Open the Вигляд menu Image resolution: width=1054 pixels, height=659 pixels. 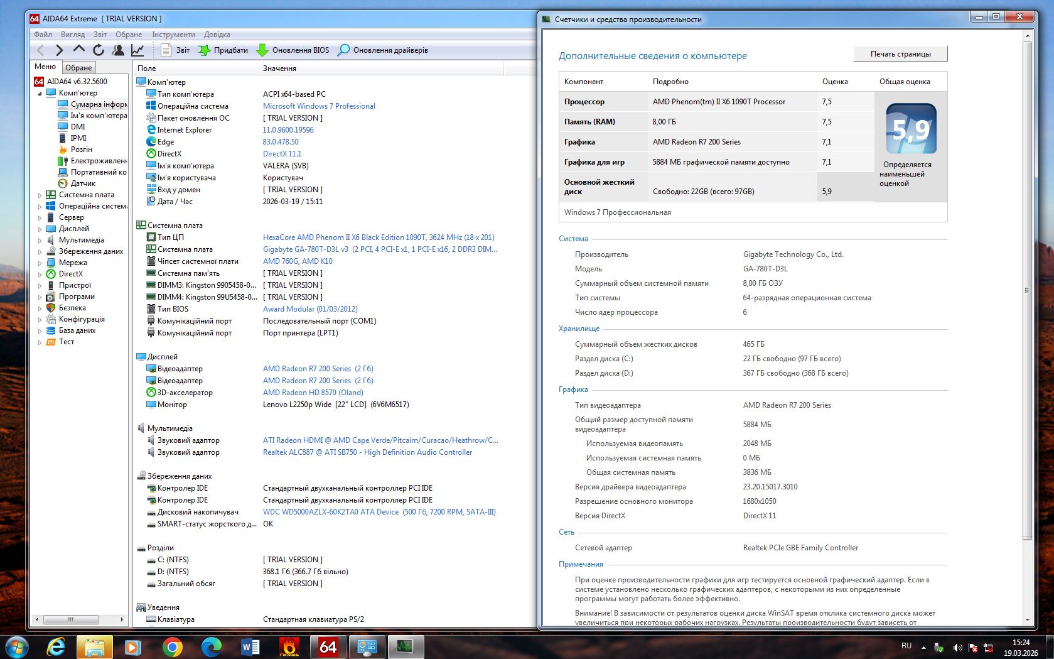(x=73, y=35)
